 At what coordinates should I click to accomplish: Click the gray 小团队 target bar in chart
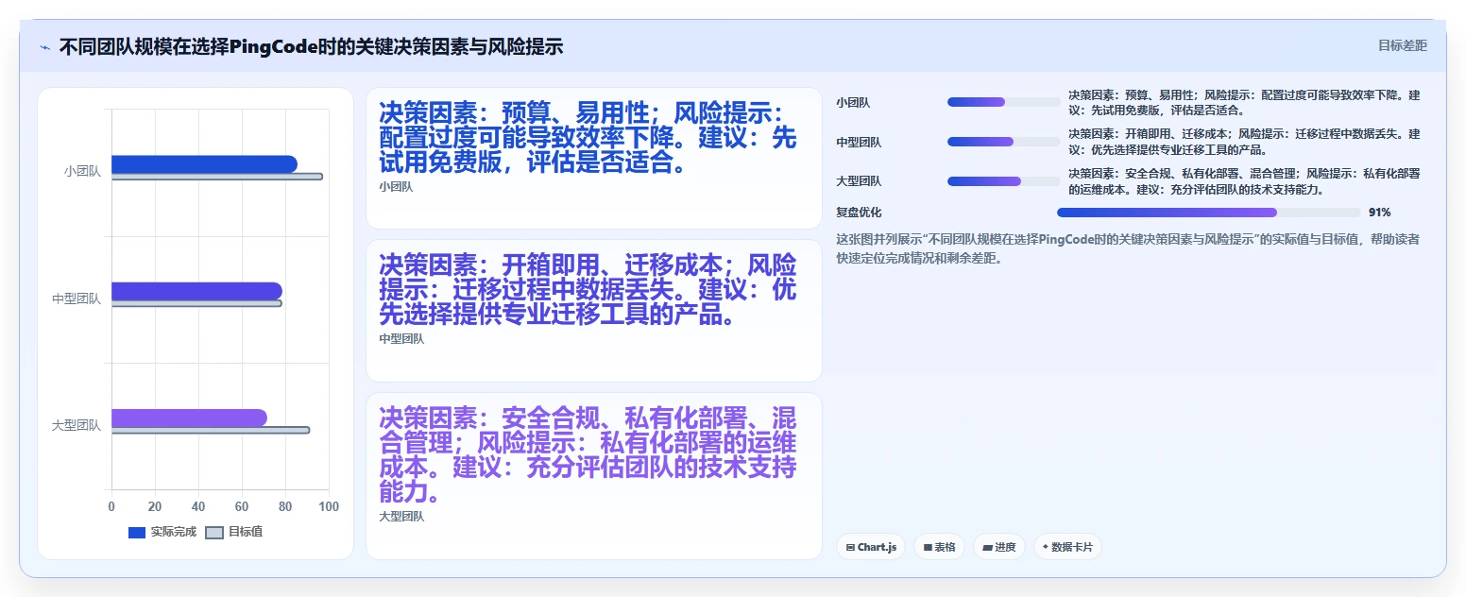coord(216,177)
